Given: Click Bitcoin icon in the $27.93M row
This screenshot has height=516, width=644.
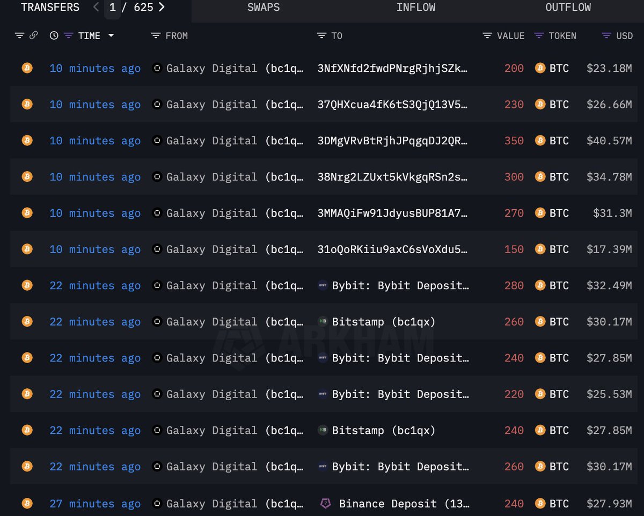Looking at the screenshot, I should point(27,503).
